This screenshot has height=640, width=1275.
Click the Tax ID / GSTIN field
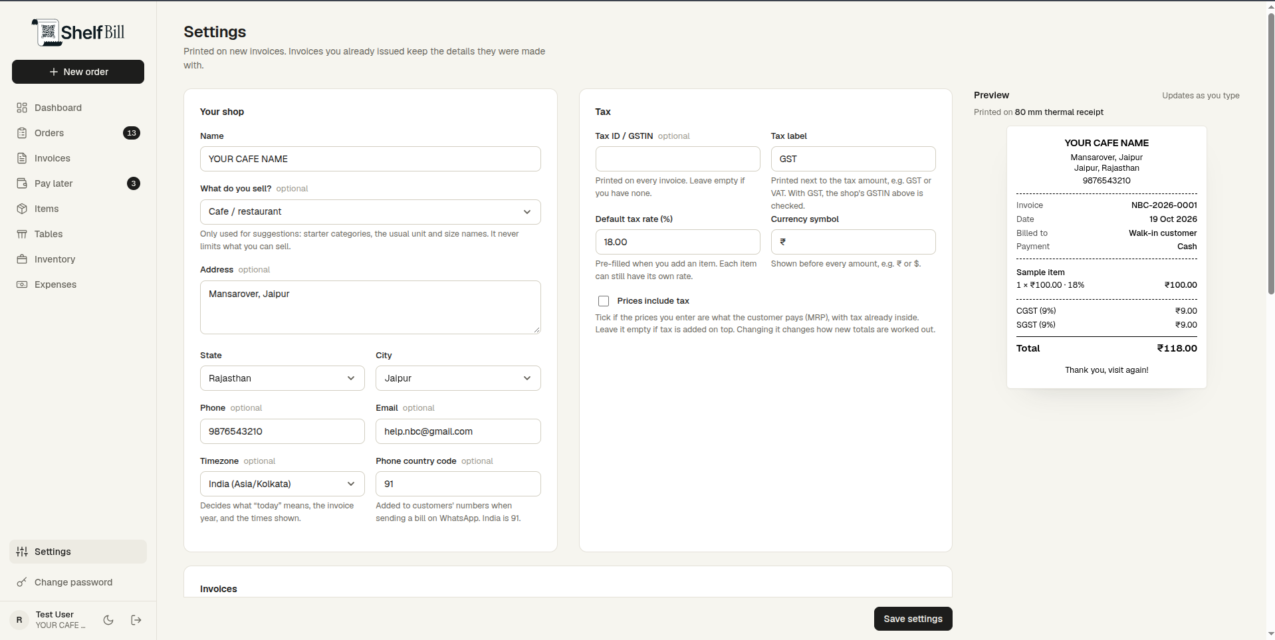click(677, 159)
